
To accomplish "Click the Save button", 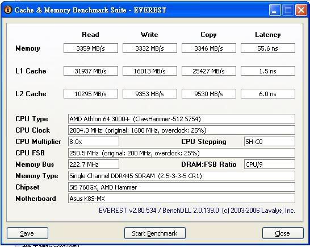I will click(x=27, y=233).
